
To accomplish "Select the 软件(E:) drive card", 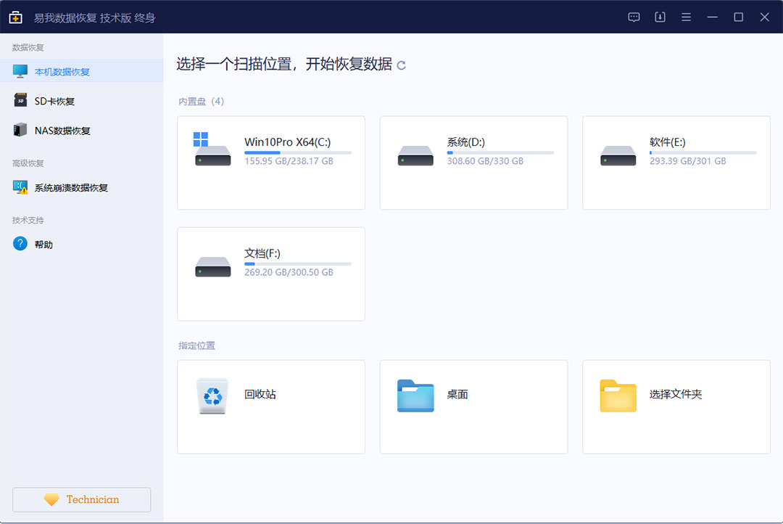I will tap(676, 163).
